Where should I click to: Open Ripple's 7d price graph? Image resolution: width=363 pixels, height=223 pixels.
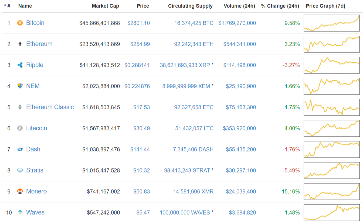(x=331, y=65)
